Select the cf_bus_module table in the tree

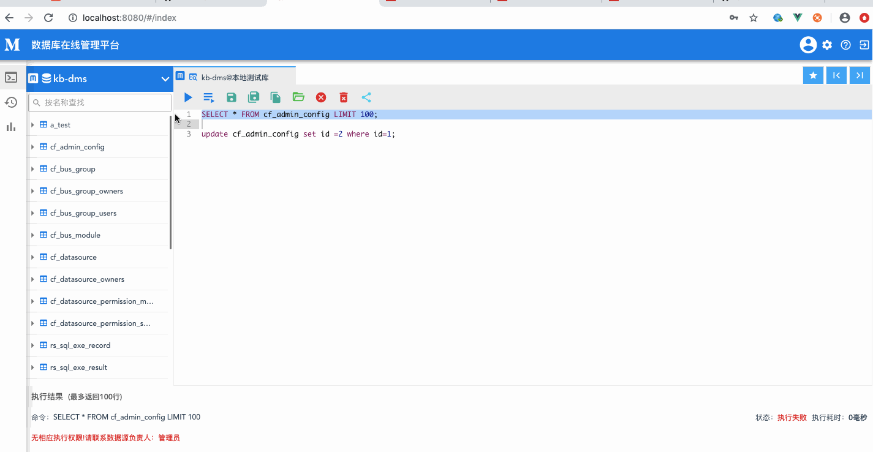tap(75, 235)
